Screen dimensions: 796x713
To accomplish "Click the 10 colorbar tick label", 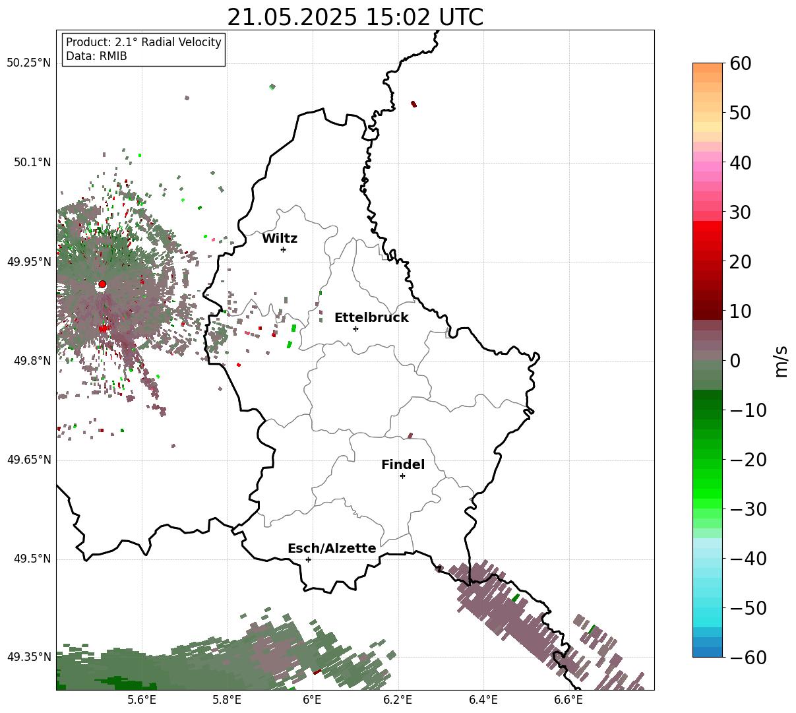I will [x=740, y=311].
